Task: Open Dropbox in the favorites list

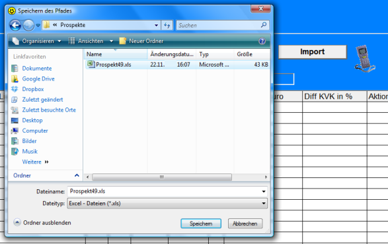Action: [33, 89]
